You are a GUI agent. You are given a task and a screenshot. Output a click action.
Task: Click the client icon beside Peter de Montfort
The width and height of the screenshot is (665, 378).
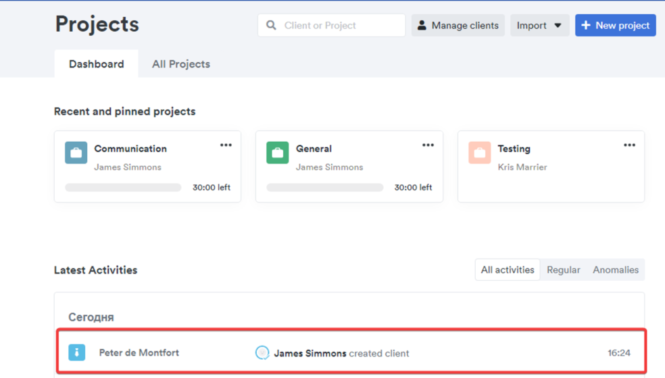77,352
